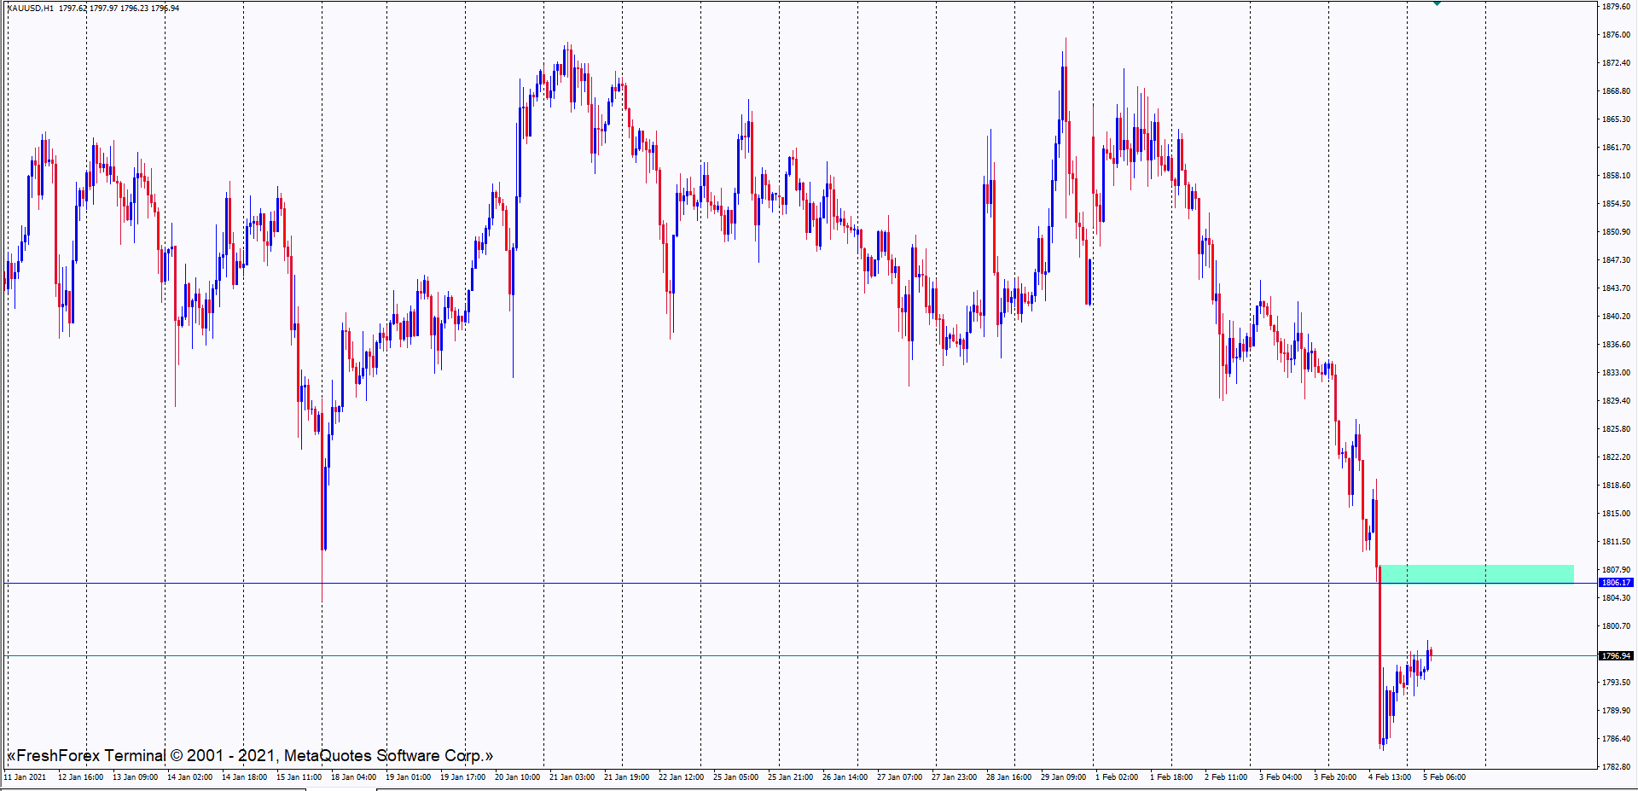The image size is (1638, 791).
Task: Click the 1782.80 price scale label
Action: [x=1616, y=767]
